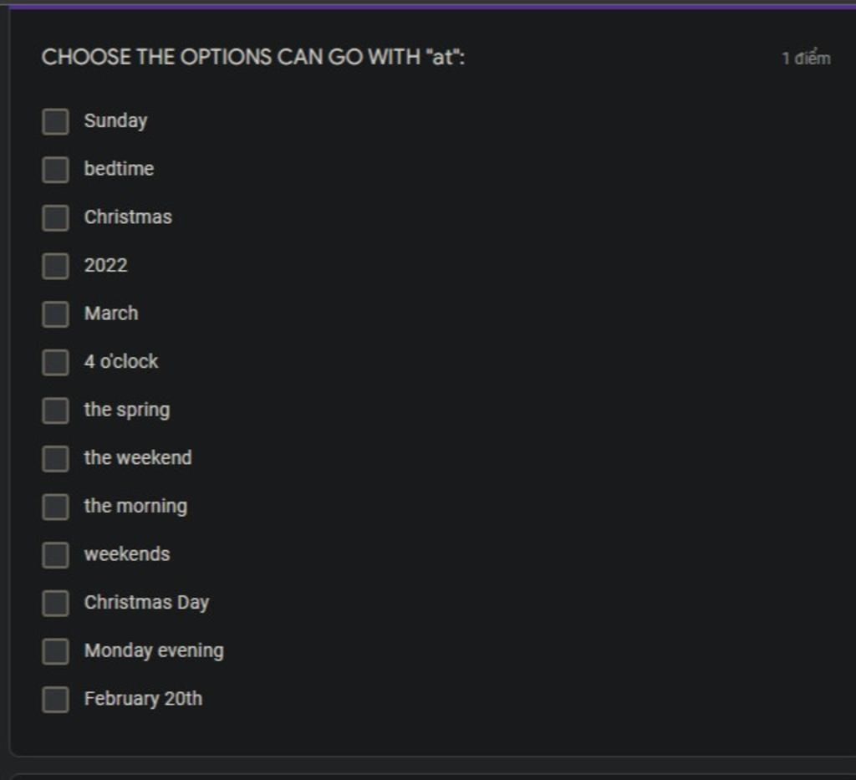
Task: Click the '4 o'clock' label text
Action: pos(121,361)
